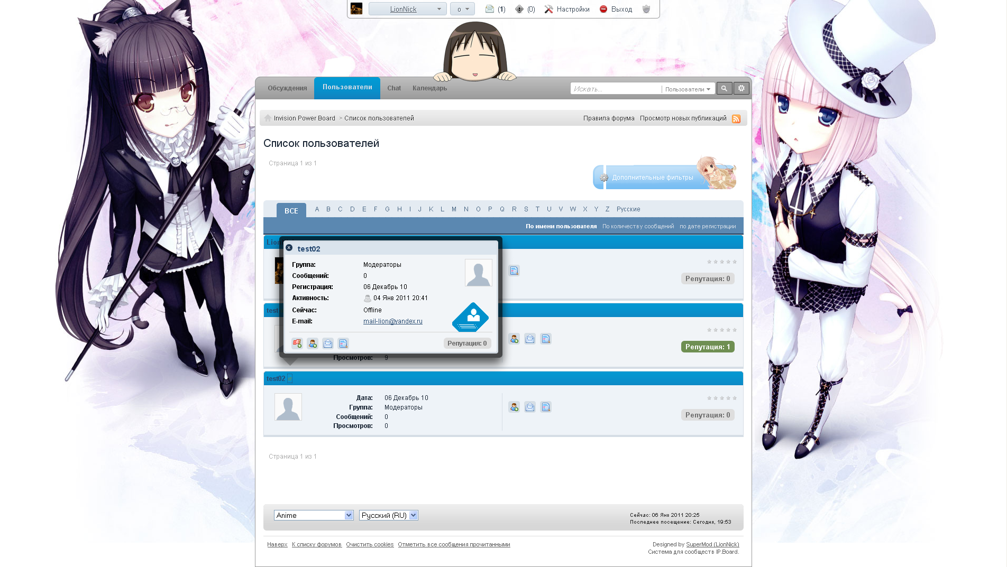
Task: Expand the LionNick user menu dropdown
Action: pos(408,9)
